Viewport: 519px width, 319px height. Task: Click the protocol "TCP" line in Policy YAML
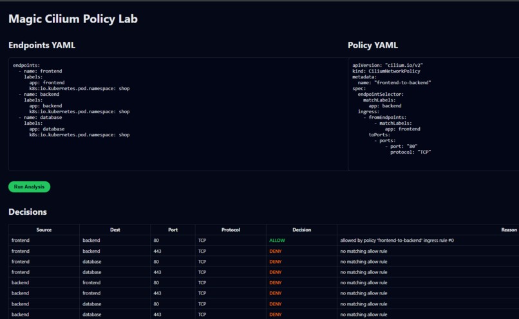(410, 152)
